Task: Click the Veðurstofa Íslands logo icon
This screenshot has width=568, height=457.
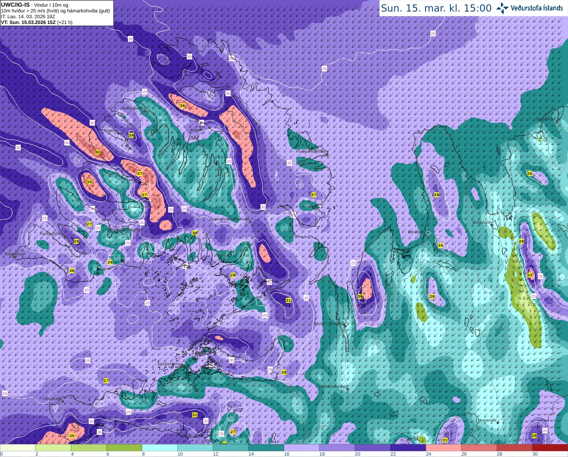Action: pos(502,8)
